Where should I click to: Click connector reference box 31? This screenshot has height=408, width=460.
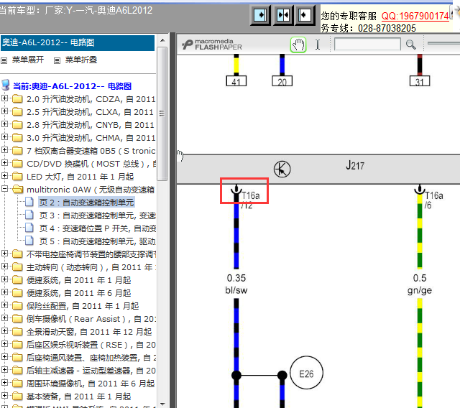tap(420, 81)
